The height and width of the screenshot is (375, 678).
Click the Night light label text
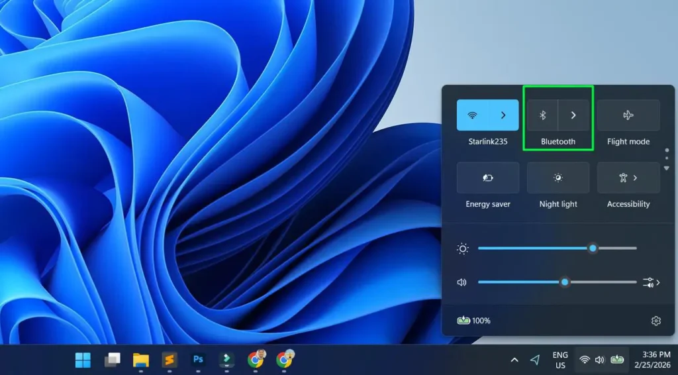coord(558,204)
